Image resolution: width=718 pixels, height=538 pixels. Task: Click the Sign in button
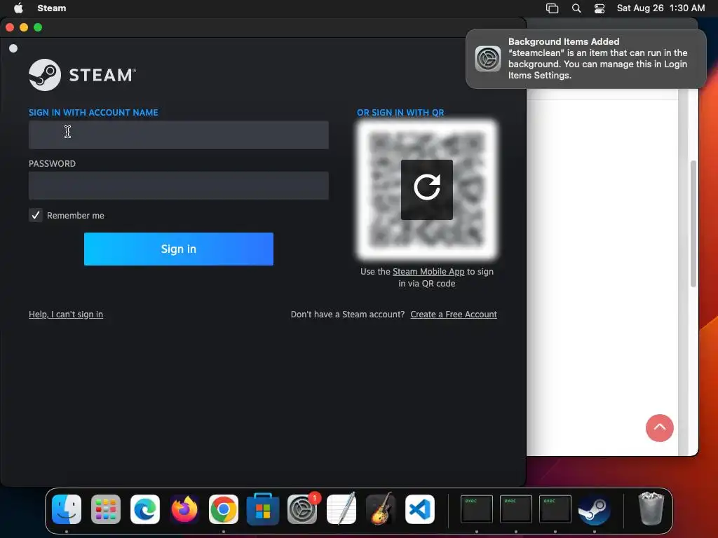click(179, 249)
